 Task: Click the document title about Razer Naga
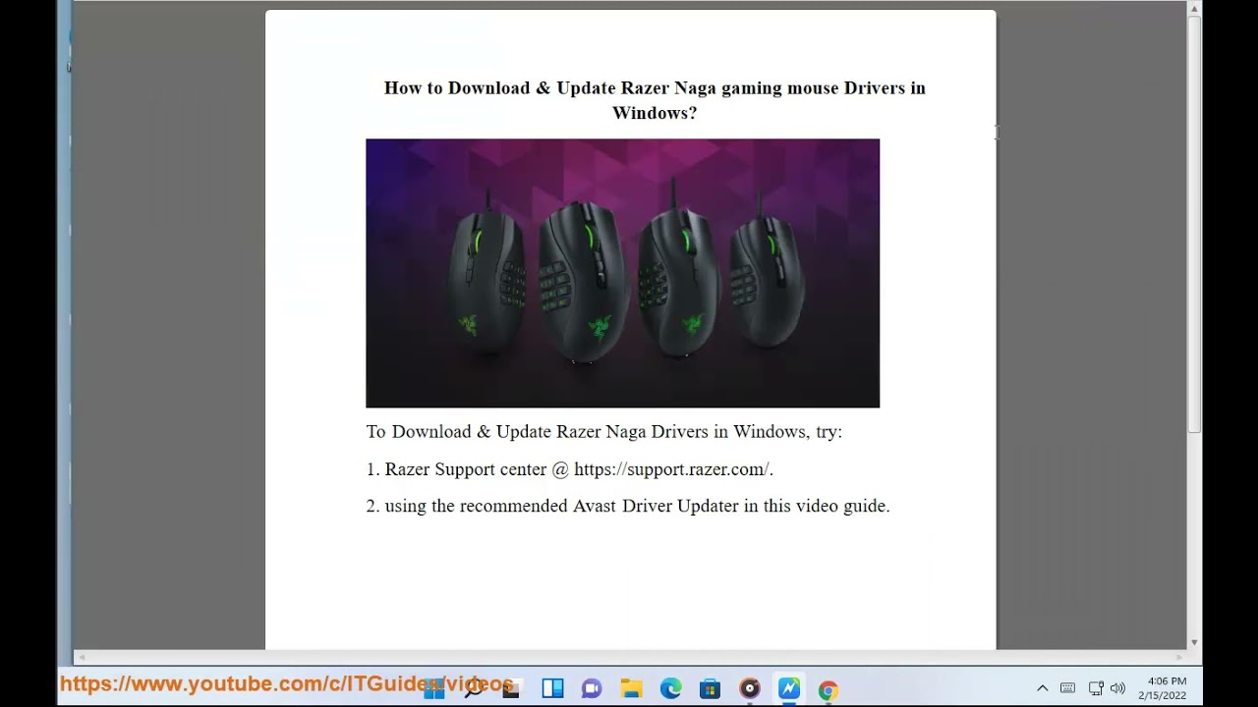655,100
